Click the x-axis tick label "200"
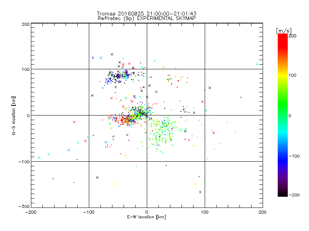This screenshot has height=231, width=309. (263, 212)
